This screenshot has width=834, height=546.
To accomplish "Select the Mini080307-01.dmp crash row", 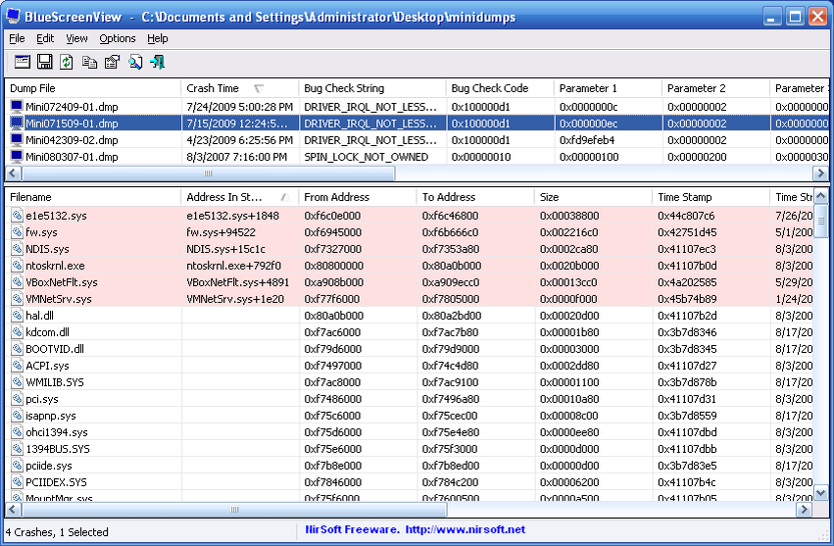I will 72,156.
